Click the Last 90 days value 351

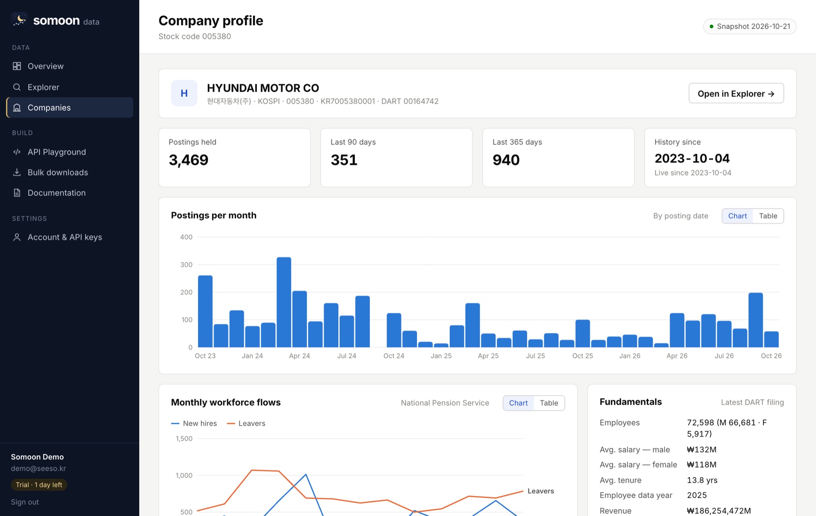pyautogui.click(x=344, y=160)
